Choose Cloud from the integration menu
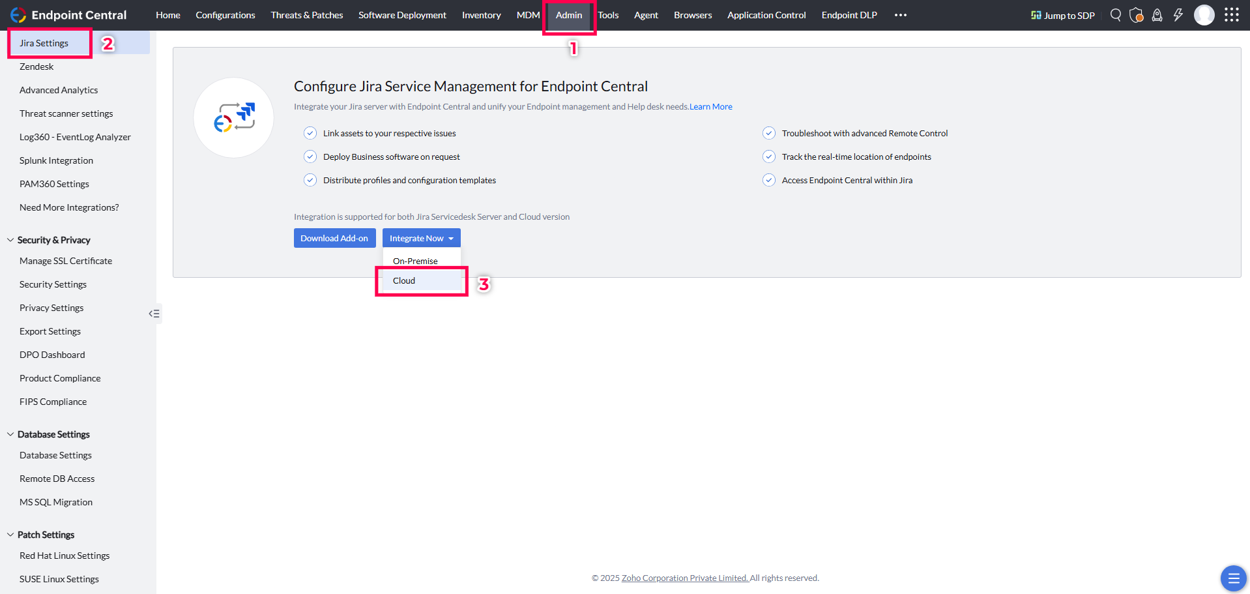 (x=422, y=280)
